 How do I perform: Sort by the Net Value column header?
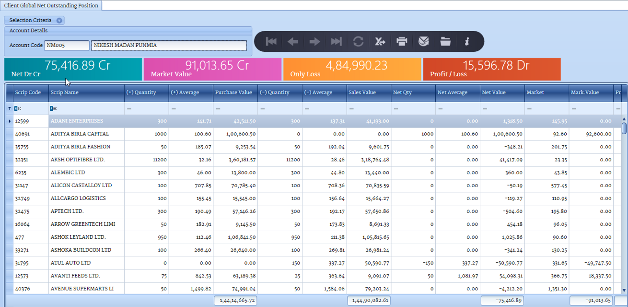494,93
